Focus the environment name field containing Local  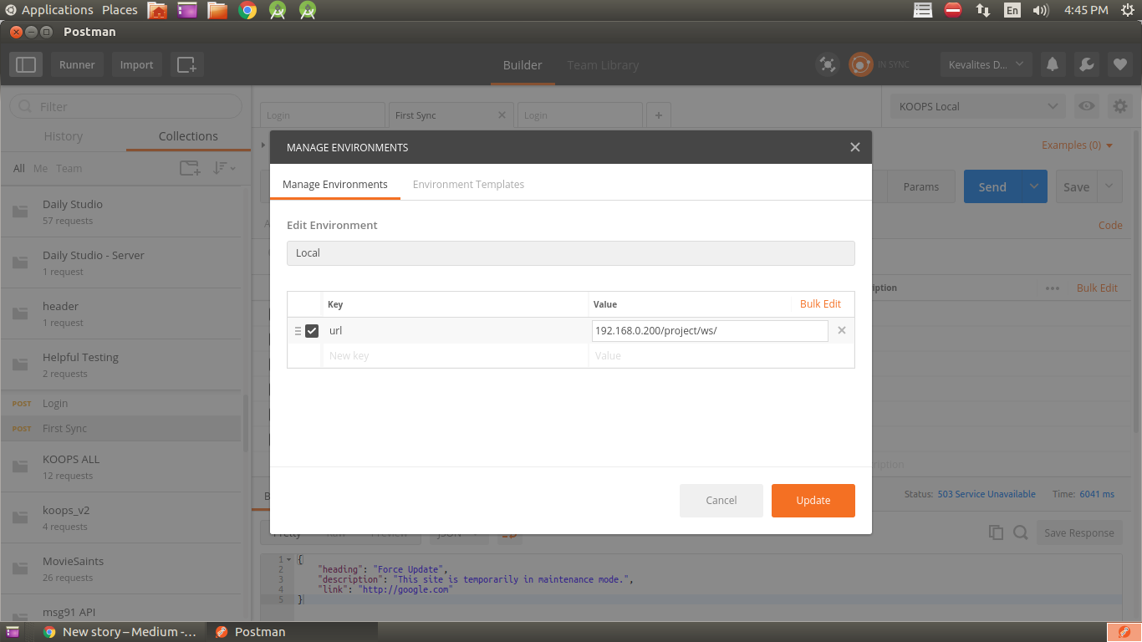[571, 252]
